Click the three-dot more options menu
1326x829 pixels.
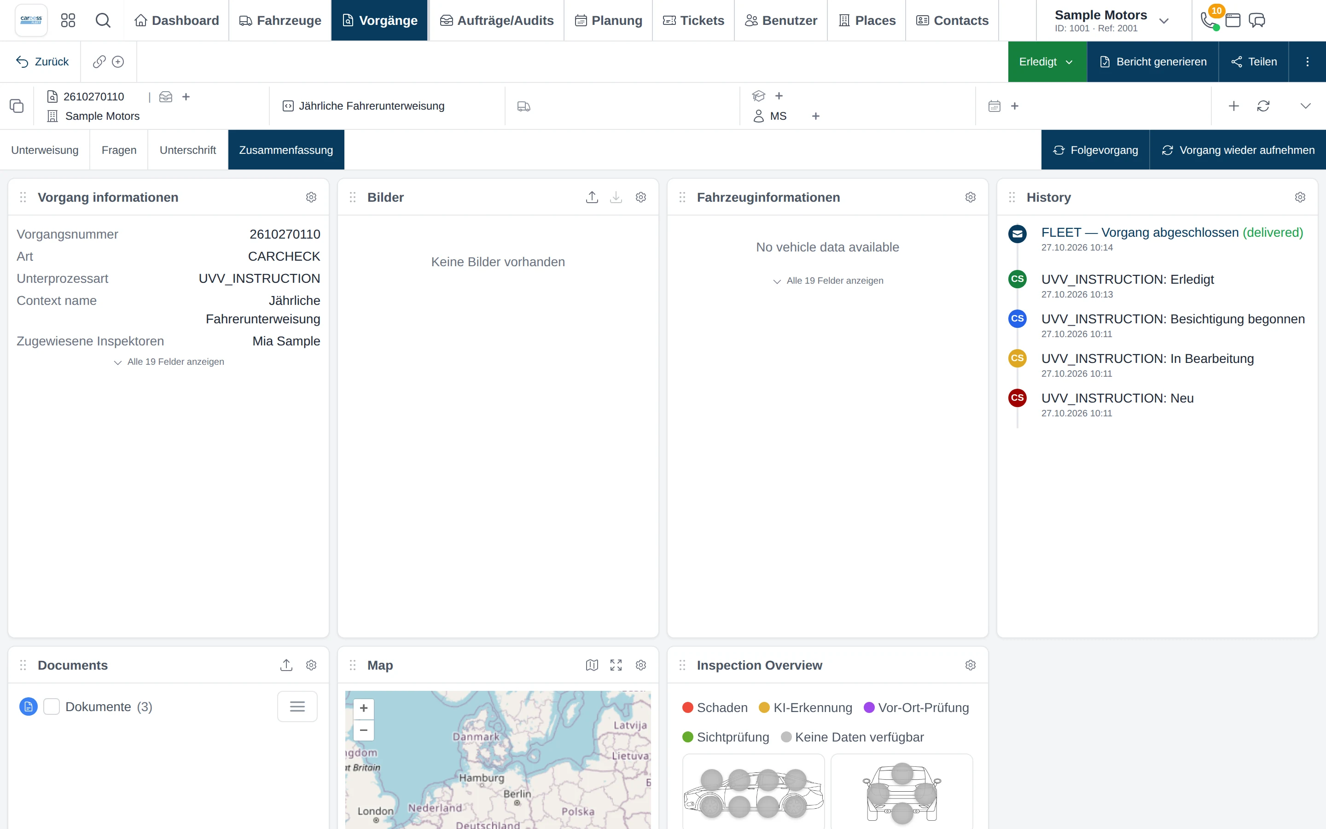coord(1308,61)
